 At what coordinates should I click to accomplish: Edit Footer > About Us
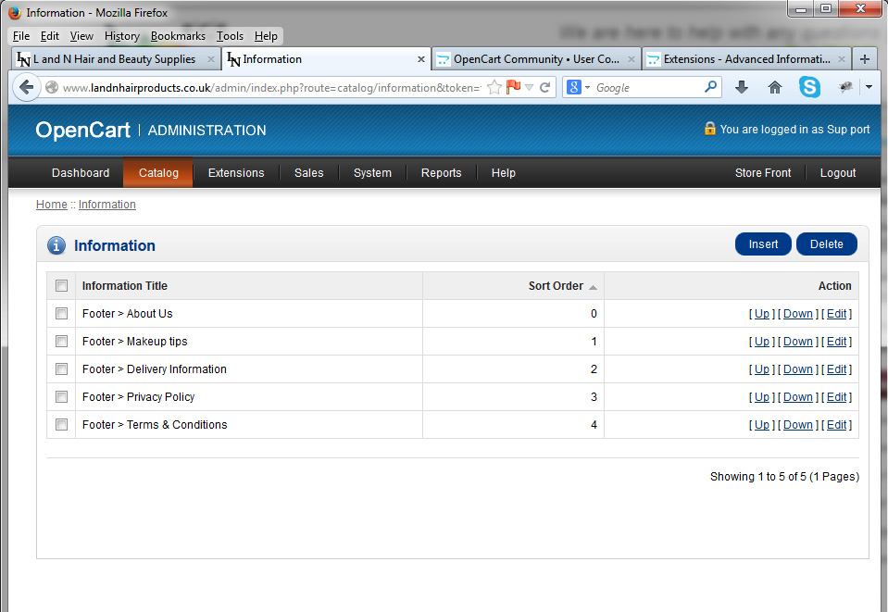tap(836, 314)
